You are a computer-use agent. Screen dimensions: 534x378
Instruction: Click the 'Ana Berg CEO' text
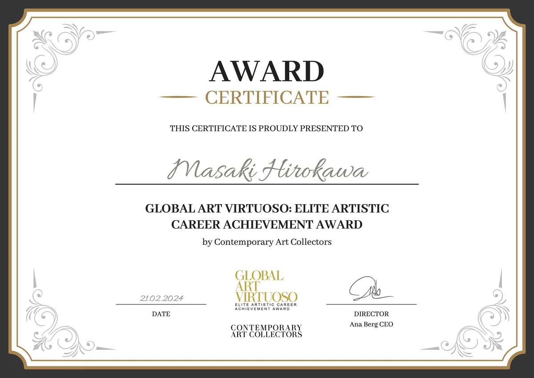click(372, 324)
